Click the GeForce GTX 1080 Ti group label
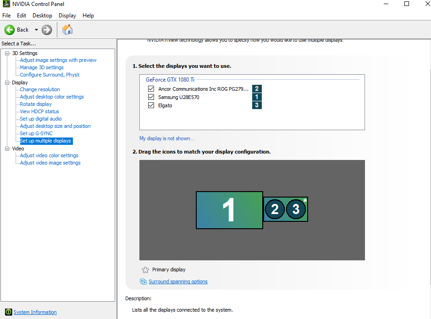 [170, 80]
